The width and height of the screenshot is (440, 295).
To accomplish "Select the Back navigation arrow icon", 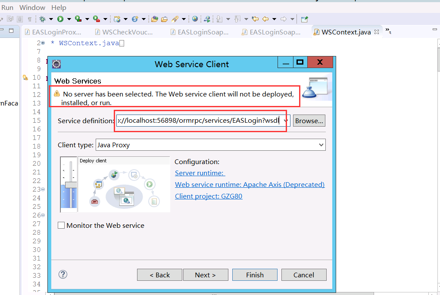I will (x=265, y=19).
